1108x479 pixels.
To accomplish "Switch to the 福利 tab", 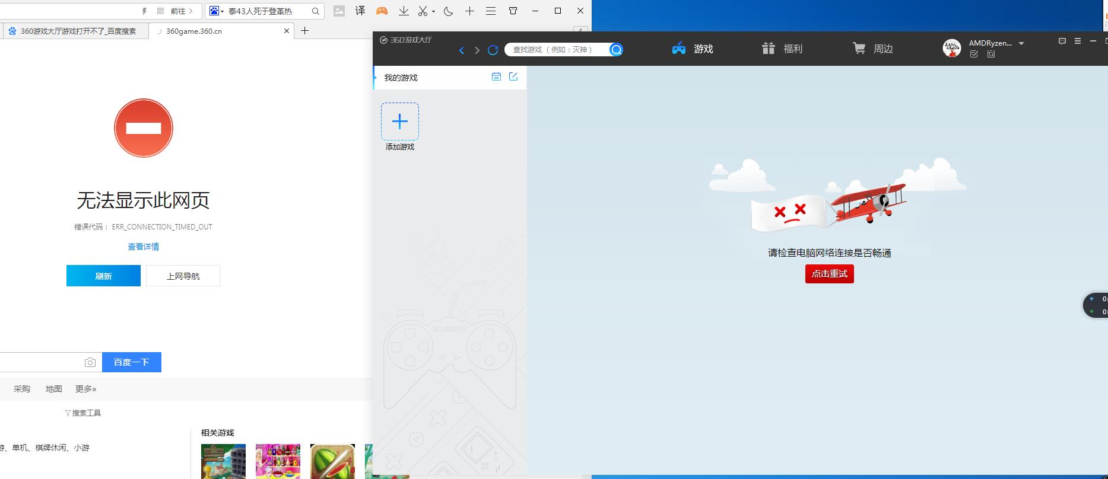I will [x=782, y=49].
